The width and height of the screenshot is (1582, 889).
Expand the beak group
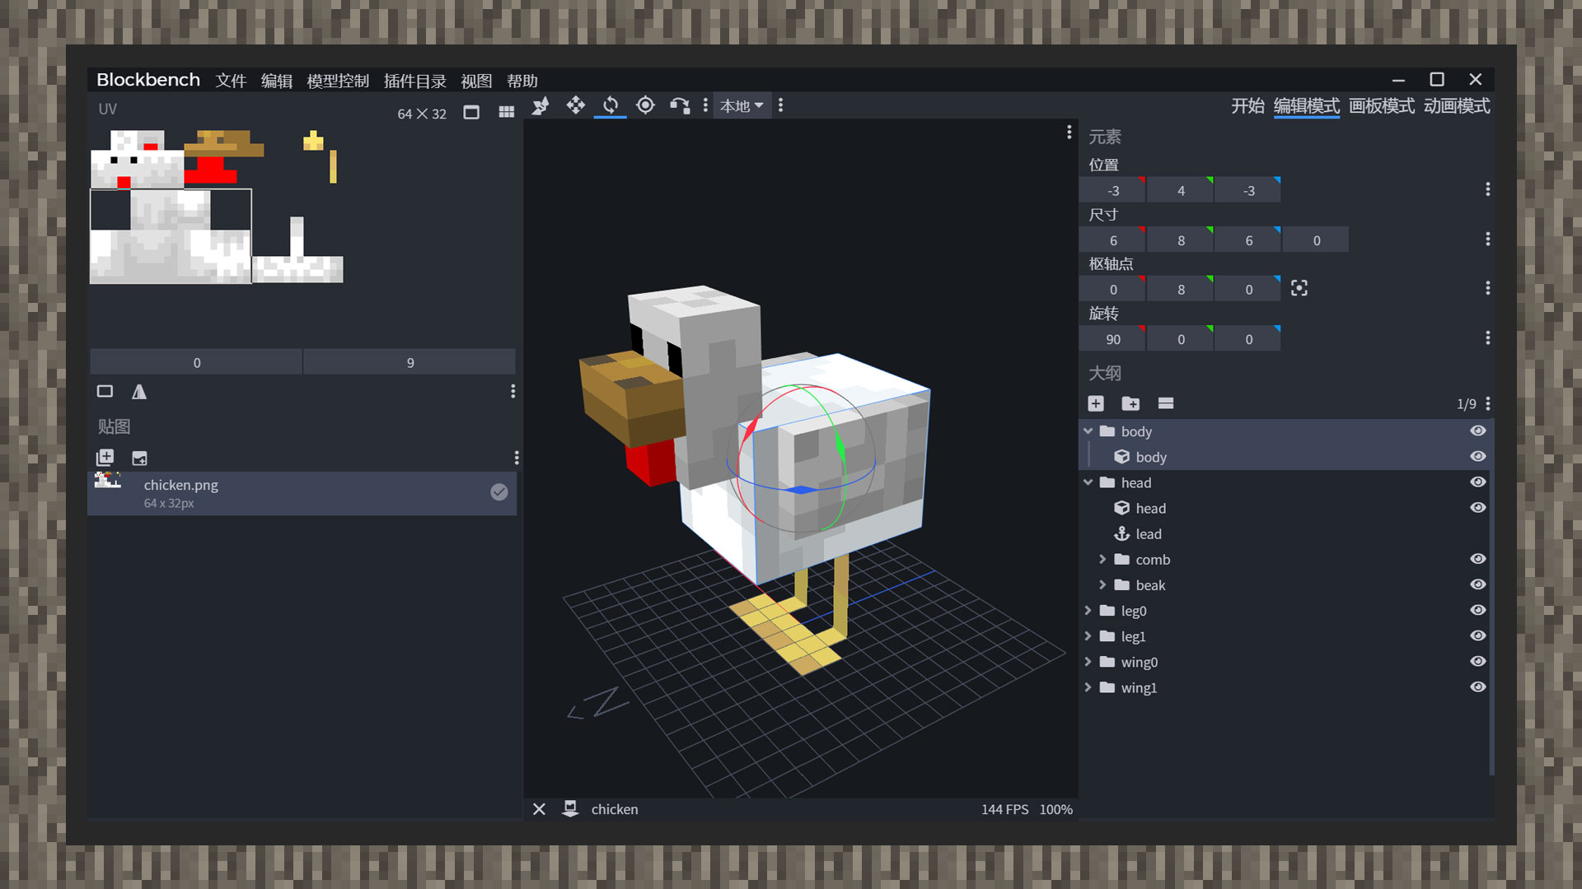click(1102, 584)
